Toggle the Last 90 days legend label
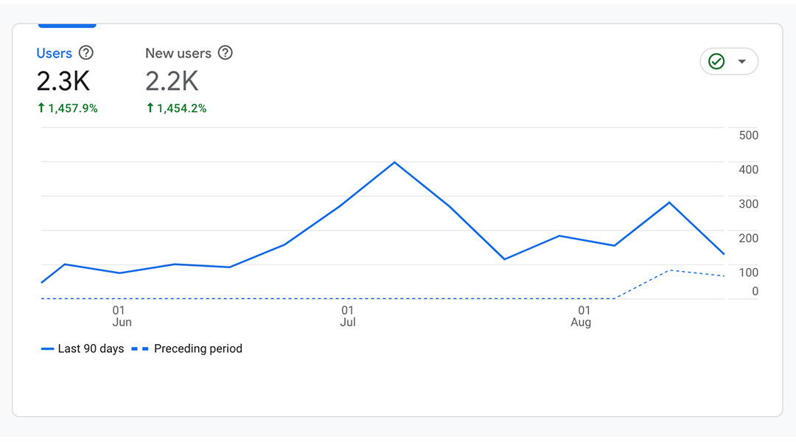The height and width of the screenshot is (442, 796). (91, 349)
